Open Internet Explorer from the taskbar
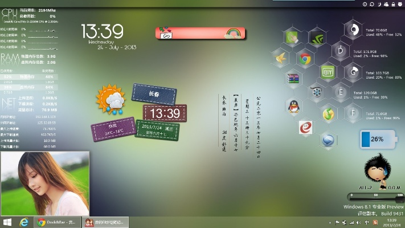This screenshot has width=405, height=228. pos(24,222)
